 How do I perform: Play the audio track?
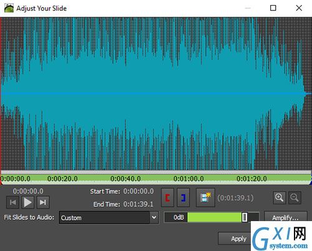click(28, 202)
